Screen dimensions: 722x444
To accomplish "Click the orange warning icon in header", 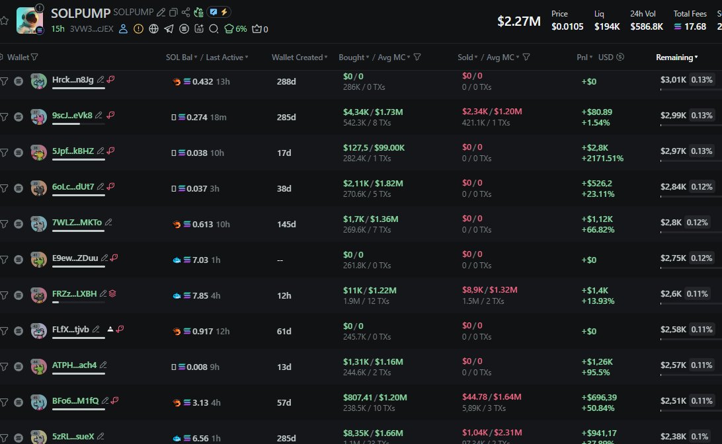I will click(138, 28).
